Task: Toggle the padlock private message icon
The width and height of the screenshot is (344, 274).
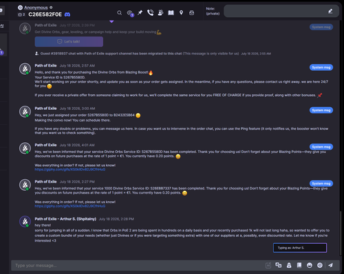Action: [289, 265]
